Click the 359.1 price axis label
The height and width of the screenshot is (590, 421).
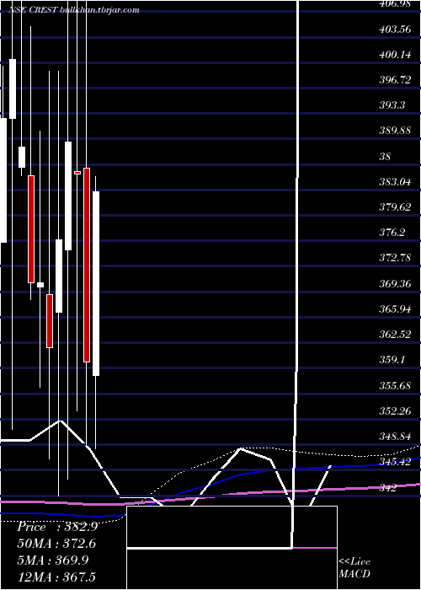click(392, 360)
